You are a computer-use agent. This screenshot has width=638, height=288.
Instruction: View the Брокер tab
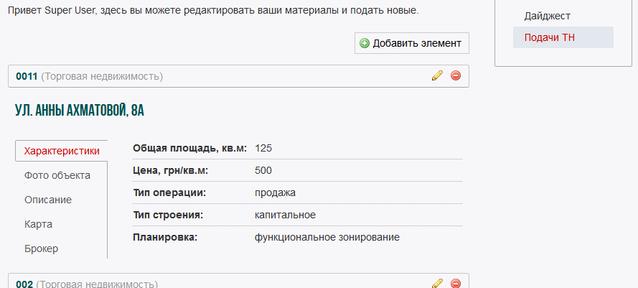click(41, 248)
